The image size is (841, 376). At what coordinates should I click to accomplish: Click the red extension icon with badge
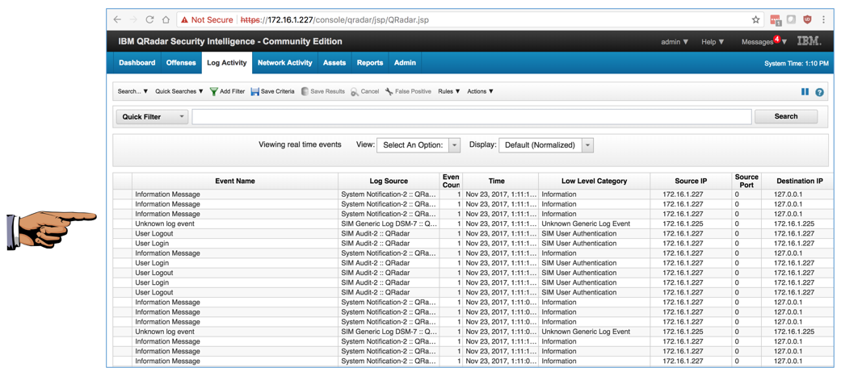[x=775, y=20]
